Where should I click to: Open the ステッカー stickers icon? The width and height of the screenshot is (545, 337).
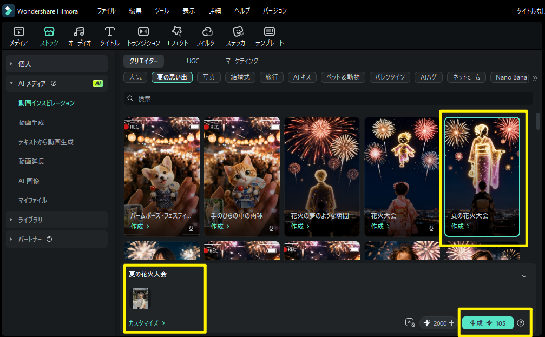point(238,36)
